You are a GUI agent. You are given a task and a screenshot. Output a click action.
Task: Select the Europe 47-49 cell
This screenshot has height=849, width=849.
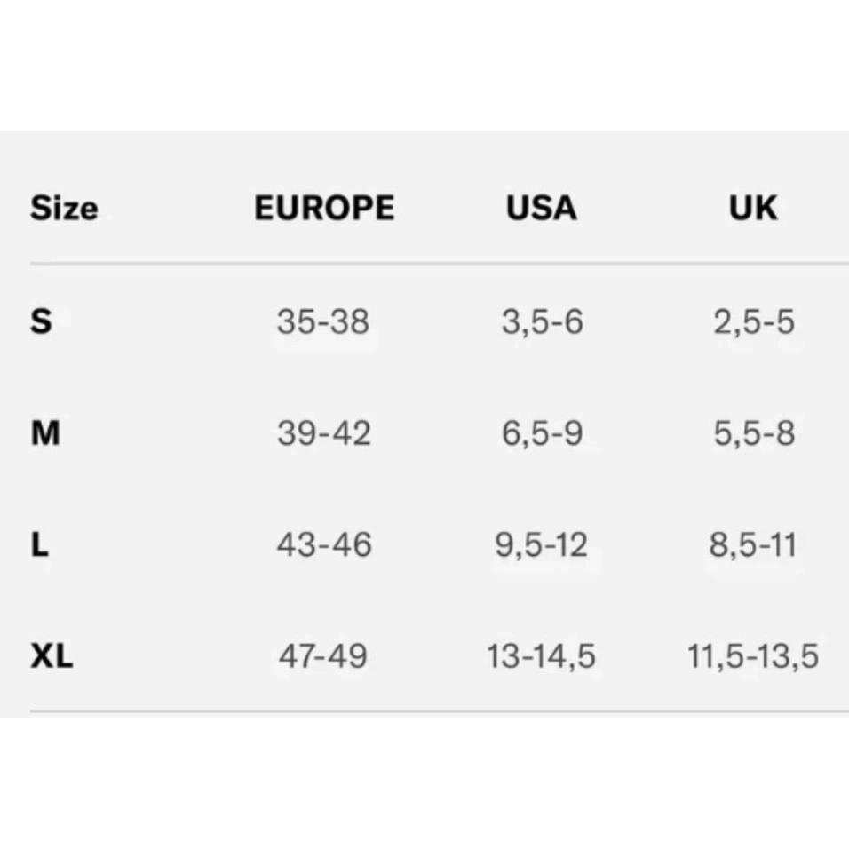[322, 656]
